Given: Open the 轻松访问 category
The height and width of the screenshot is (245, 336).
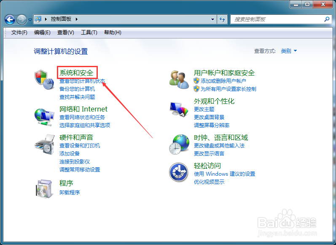Looking at the screenshot, I should coord(207,166).
